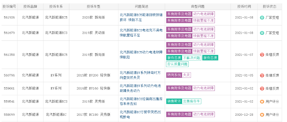Click the 动力电池故障 tag in row 561936
287x122 pixels.
point(203,14)
